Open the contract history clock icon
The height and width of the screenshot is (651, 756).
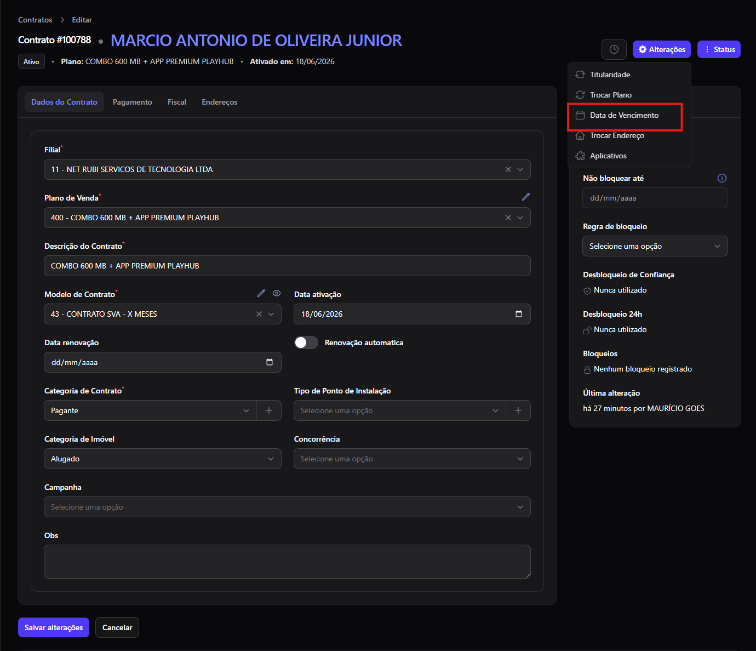click(x=614, y=49)
